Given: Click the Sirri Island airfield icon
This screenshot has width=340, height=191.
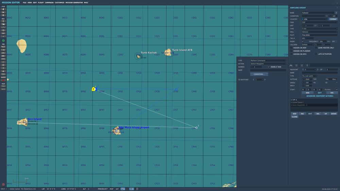Looking at the screenshot, I should coord(24,122).
